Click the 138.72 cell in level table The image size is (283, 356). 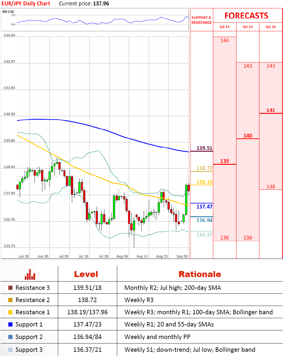[87, 300]
